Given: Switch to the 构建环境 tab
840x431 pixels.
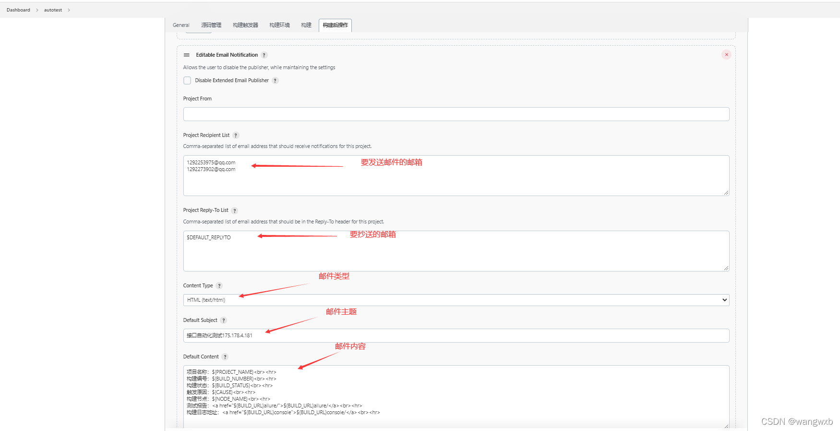Looking at the screenshot, I should click(279, 25).
